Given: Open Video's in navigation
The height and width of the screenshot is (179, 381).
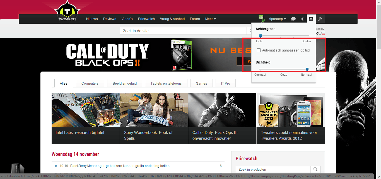Looking at the screenshot, I should [127, 19].
